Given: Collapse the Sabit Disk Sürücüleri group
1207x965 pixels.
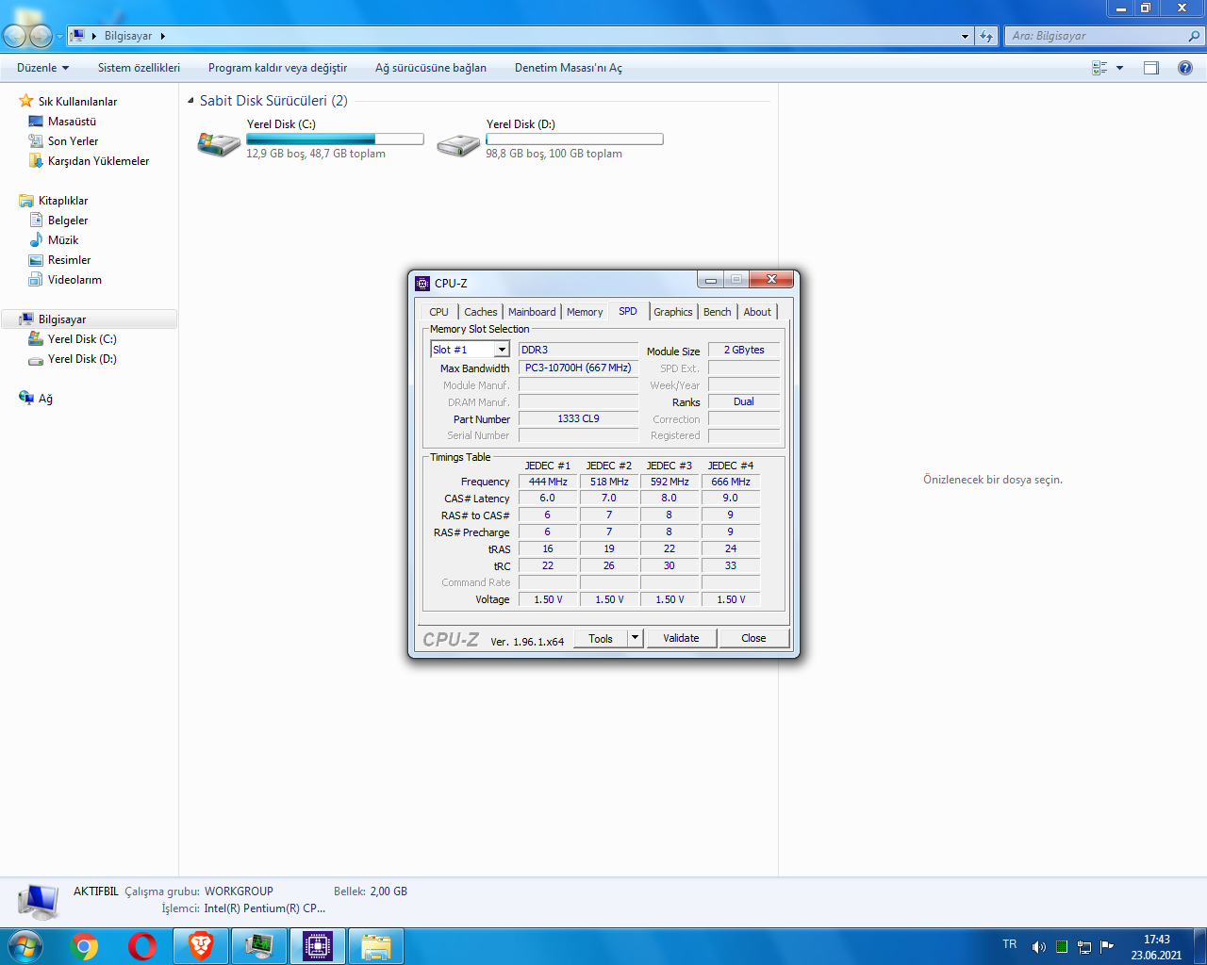Looking at the screenshot, I should [191, 101].
